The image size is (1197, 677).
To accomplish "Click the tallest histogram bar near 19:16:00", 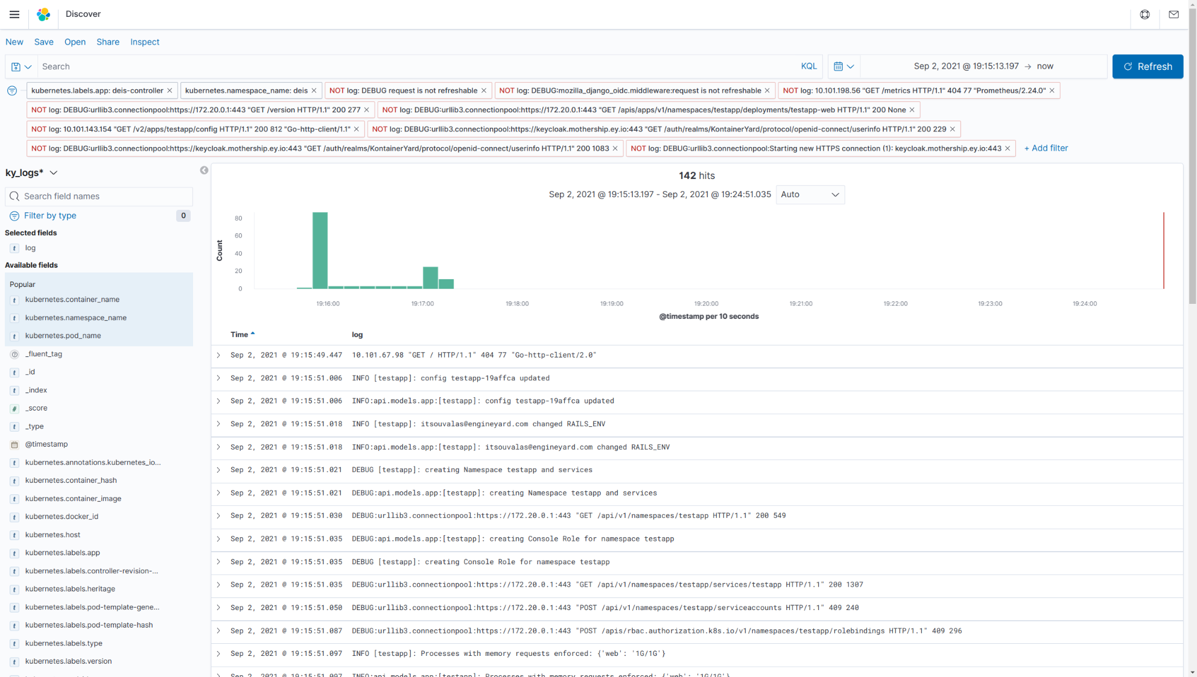I will [320, 250].
